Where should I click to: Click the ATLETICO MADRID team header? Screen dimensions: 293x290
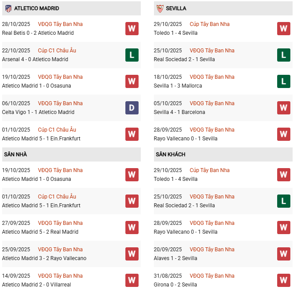point(37,8)
